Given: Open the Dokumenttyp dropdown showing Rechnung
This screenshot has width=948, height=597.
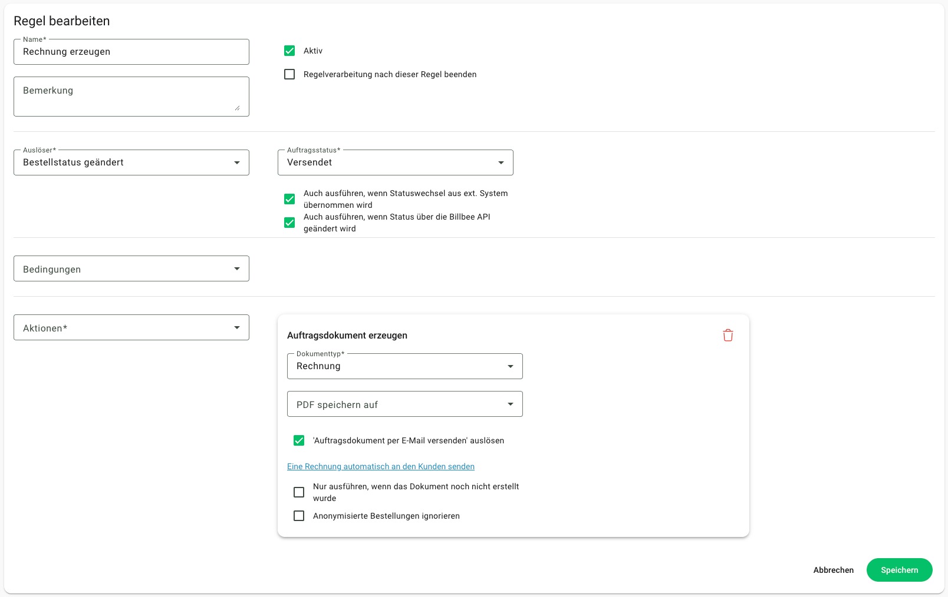Looking at the screenshot, I should (405, 366).
